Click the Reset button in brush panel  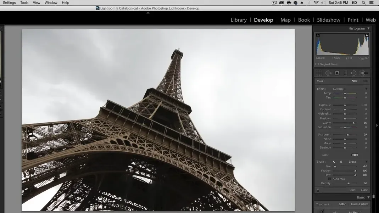[352, 190]
